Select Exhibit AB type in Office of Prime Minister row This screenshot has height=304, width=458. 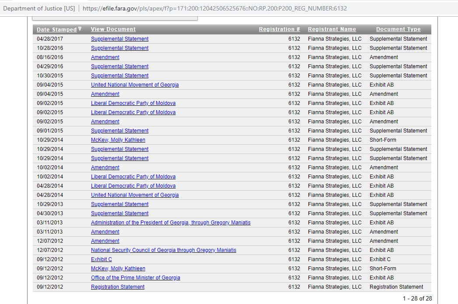pyautogui.click(x=381, y=278)
